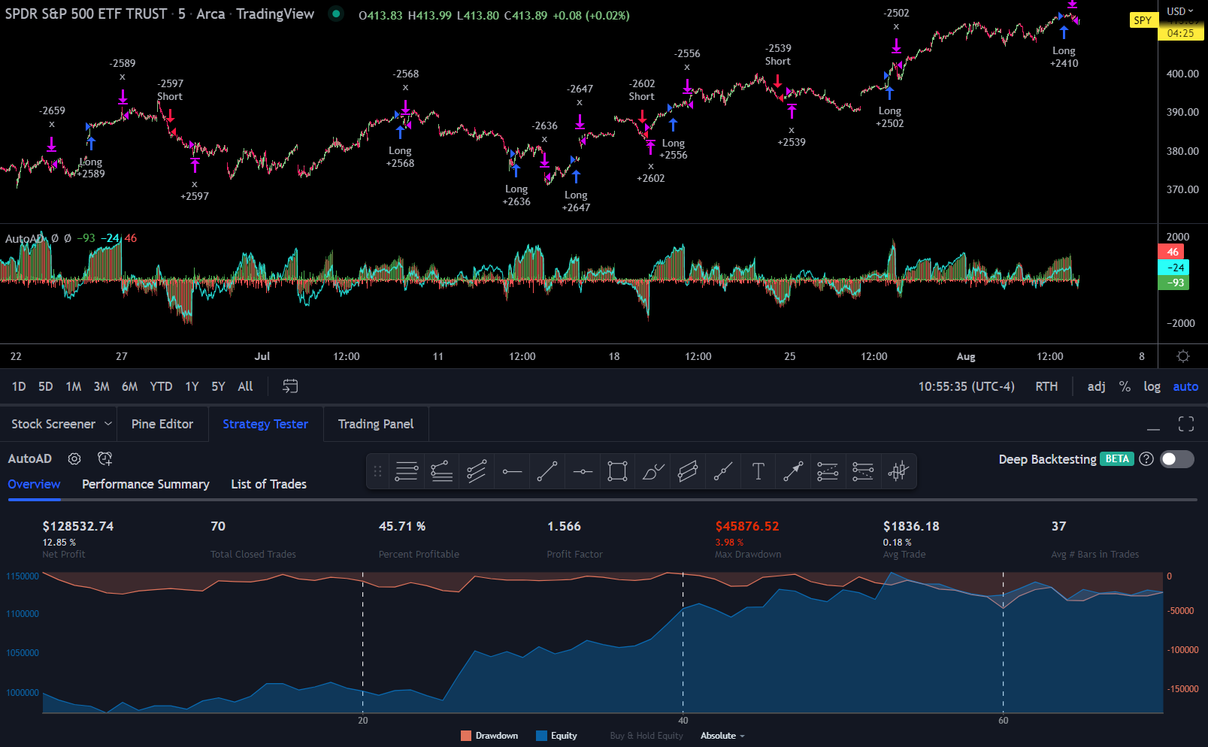Viewport: 1208px width, 747px height.
Task: Click the cyan -24 indicator value label
Action: (1173, 268)
